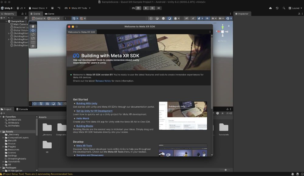Toggle the Project panel lock
304x176 pixels.
point(227,109)
